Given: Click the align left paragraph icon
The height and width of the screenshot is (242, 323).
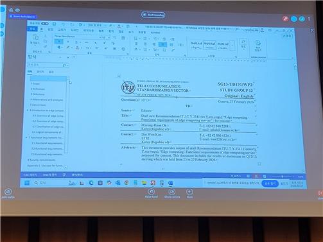Looking at the screenshot, I should [136, 44].
